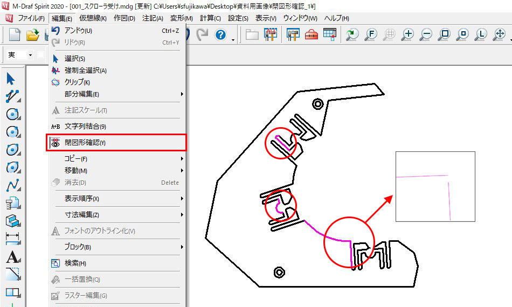
Task: Click the magnifier icon with green return arrow
Action: pyautogui.click(x=352, y=34)
